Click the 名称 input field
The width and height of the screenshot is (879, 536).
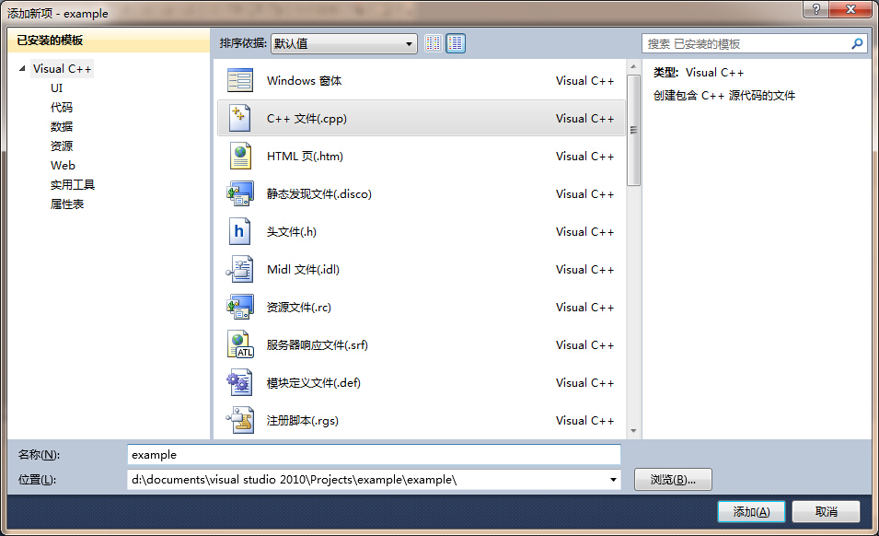click(x=374, y=455)
